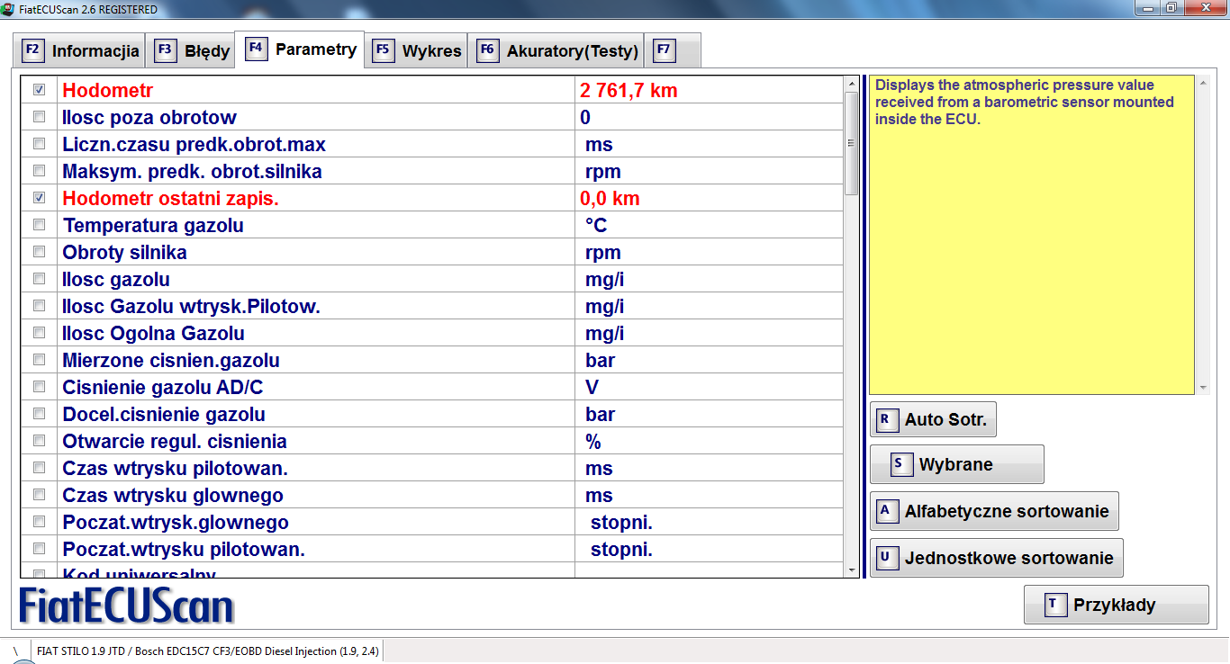Close the FiatECUScan window
Screen dimensions: 1230x664
click(1204, 8)
